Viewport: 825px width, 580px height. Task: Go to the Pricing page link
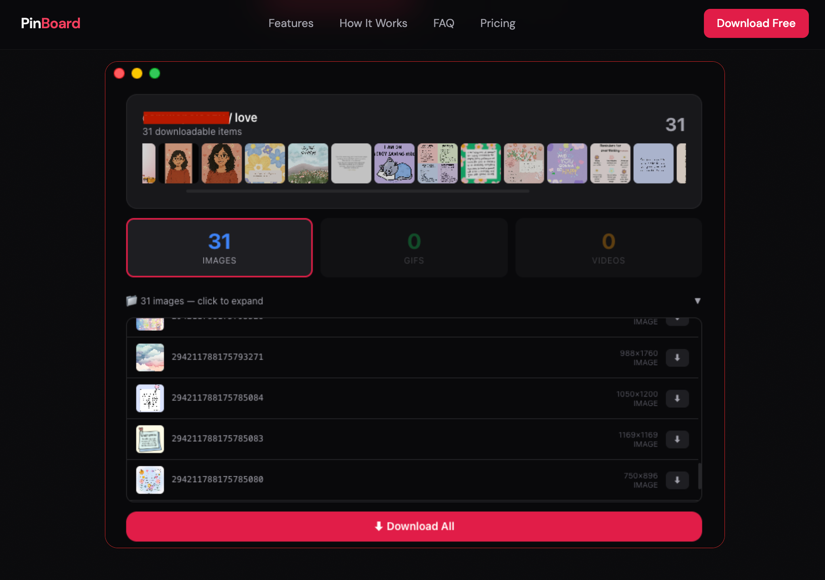coord(497,23)
